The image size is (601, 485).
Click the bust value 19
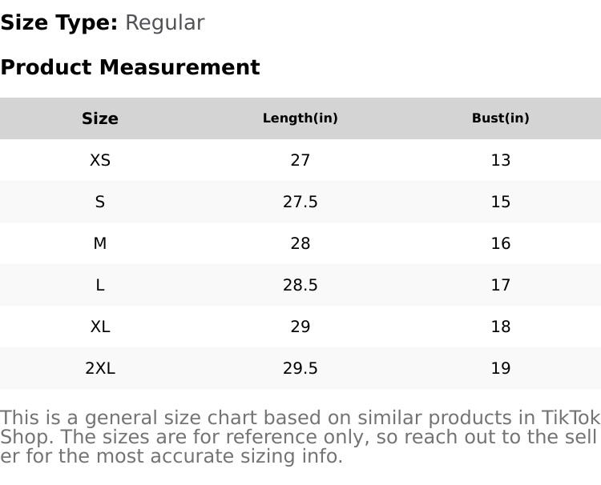tap(501, 368)
